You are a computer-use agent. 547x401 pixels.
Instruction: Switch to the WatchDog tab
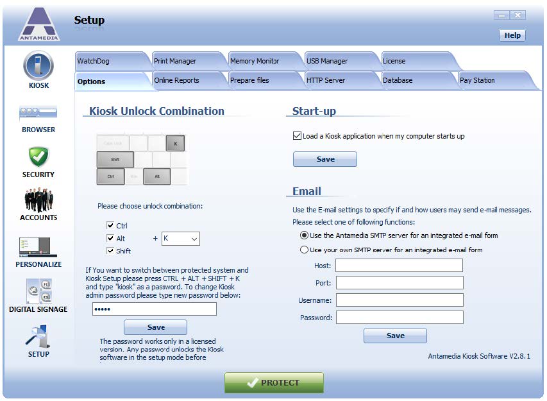point(111,61)
